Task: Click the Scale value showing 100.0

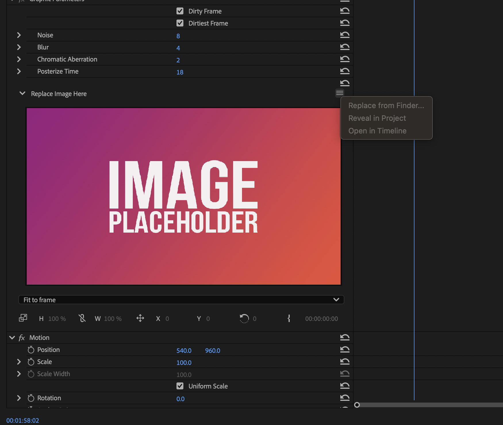Action: (x=184, y=363)
